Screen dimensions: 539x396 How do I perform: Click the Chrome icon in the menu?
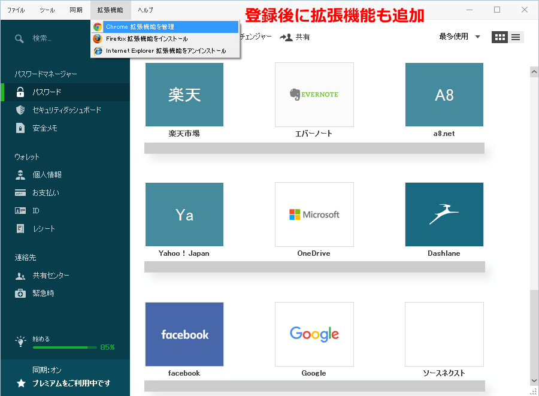click(x=98, y=27)
